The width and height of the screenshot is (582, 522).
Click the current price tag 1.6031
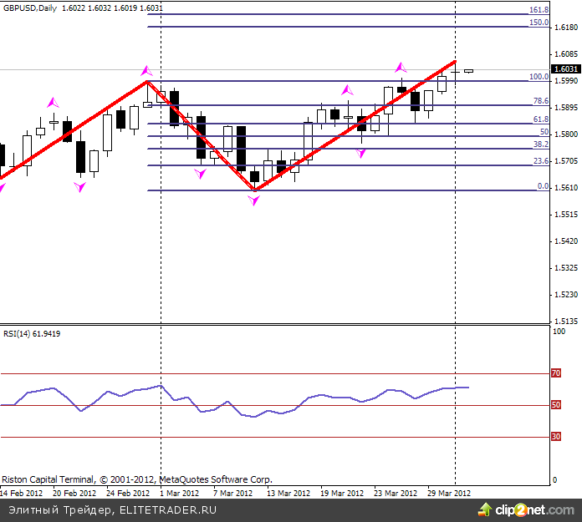(x=565, y=69)
